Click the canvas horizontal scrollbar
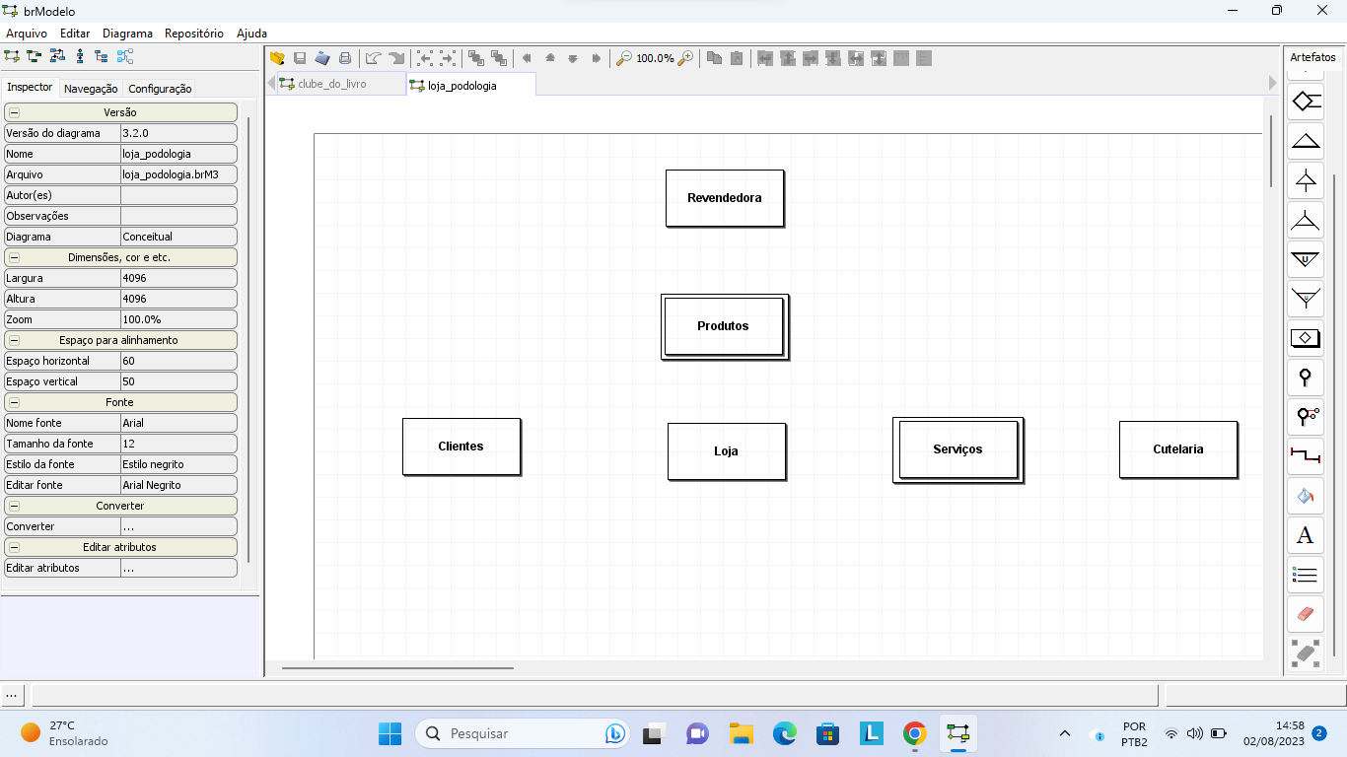 pos(397,668)
